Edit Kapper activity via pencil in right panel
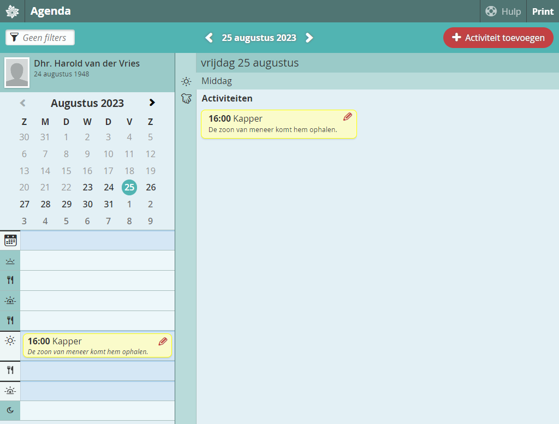 pos(347,117)
